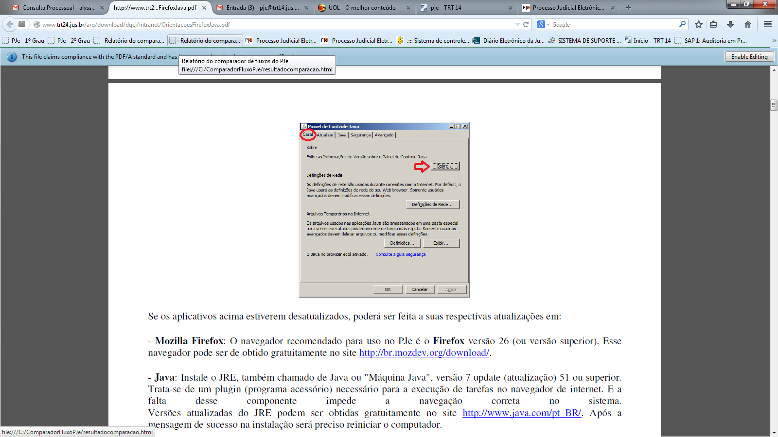Close the FirefoxJava.pdf tab
The width and height of the screenshot is (778, 437).
tap(204, 8)
